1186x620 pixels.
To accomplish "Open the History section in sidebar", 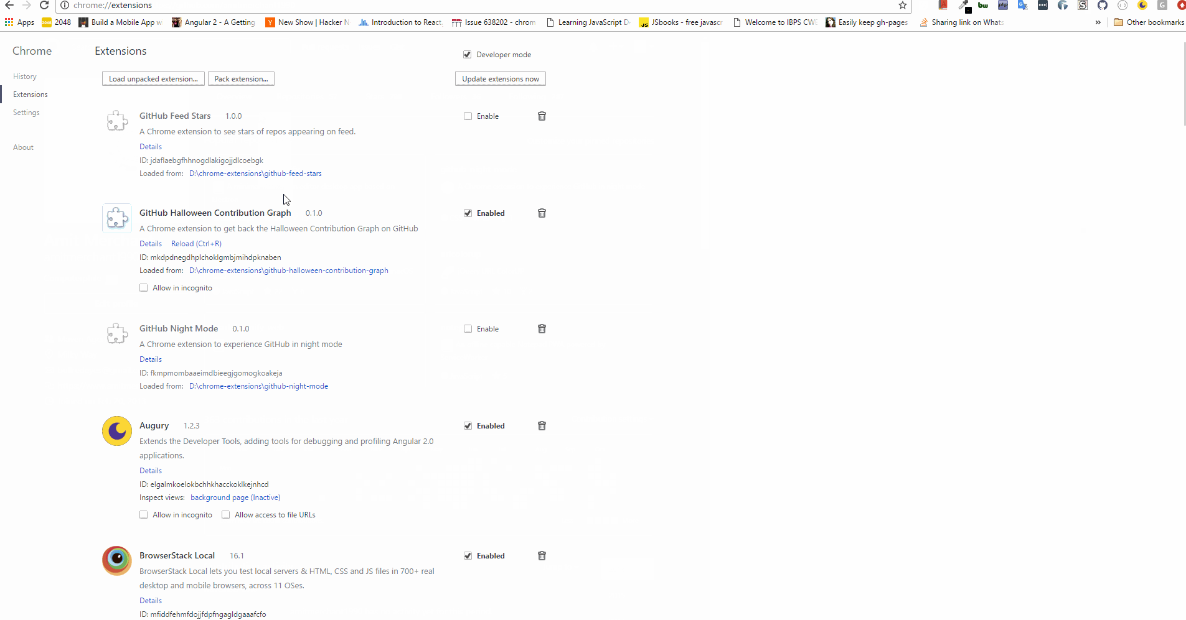I will point(25,76).
